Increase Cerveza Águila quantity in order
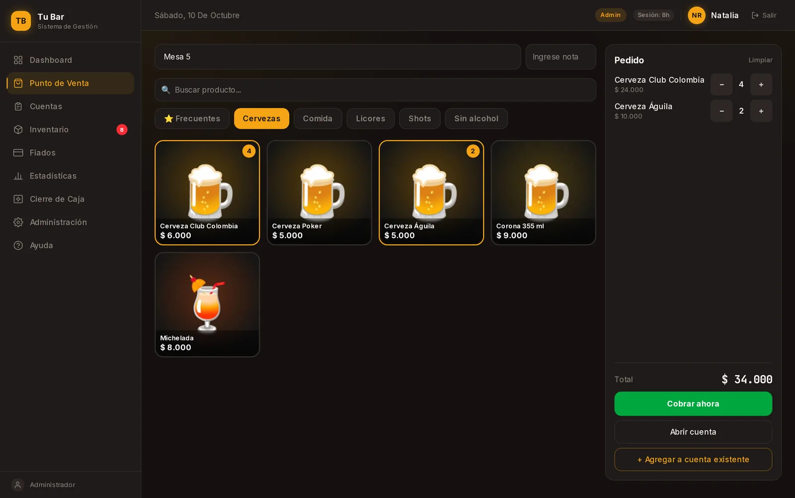This screenshot has height=498, width=795. (x=761, y=111)
